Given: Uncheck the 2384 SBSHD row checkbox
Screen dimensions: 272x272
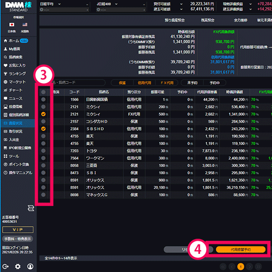Looking at the screenshot, I should pyautogui.click(x=43, y=129).
